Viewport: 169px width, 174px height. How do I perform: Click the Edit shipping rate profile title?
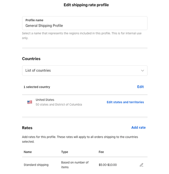pyautogui.click(x=86, y=5)
